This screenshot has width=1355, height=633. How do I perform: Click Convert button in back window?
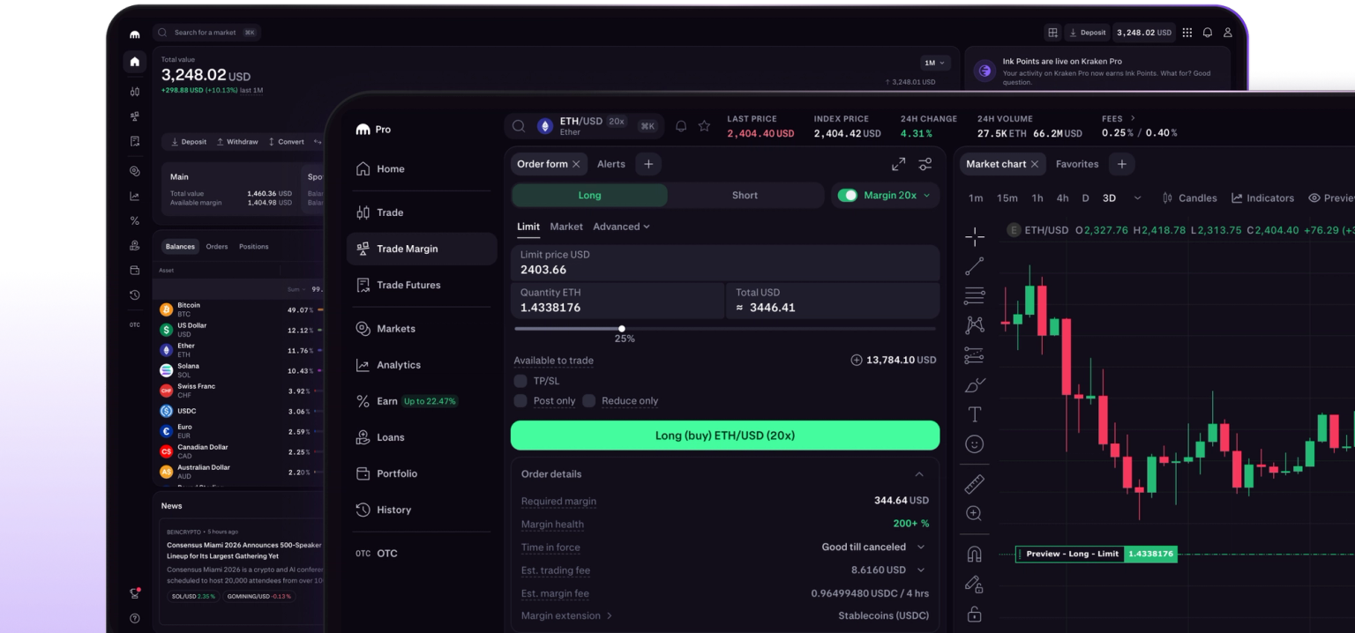[286, 142]
